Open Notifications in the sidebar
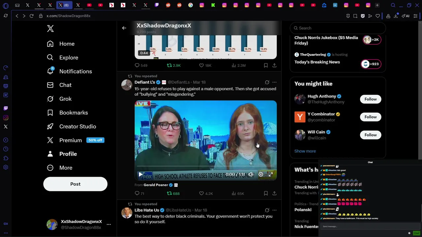Image resolution: width=422 pixels, height=237 pixels. click(70, 71)
